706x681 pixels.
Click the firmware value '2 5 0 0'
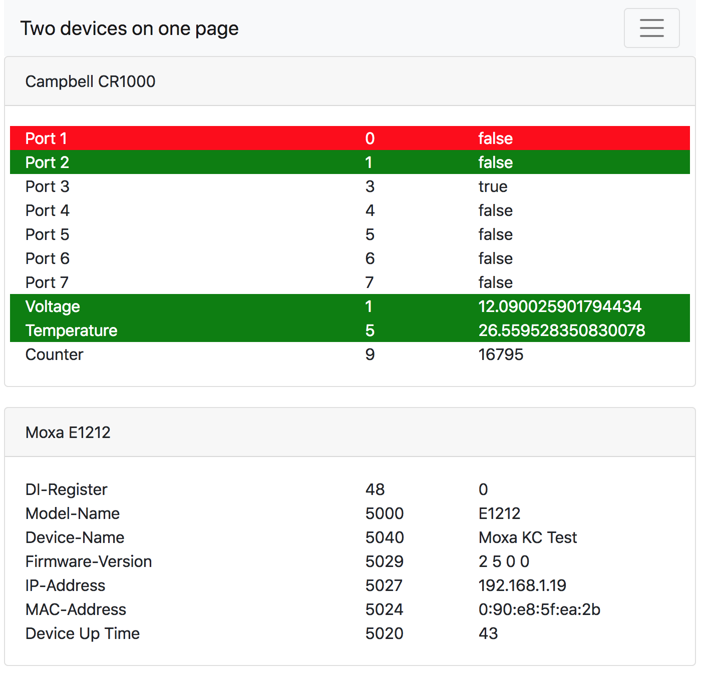(504, 561)
